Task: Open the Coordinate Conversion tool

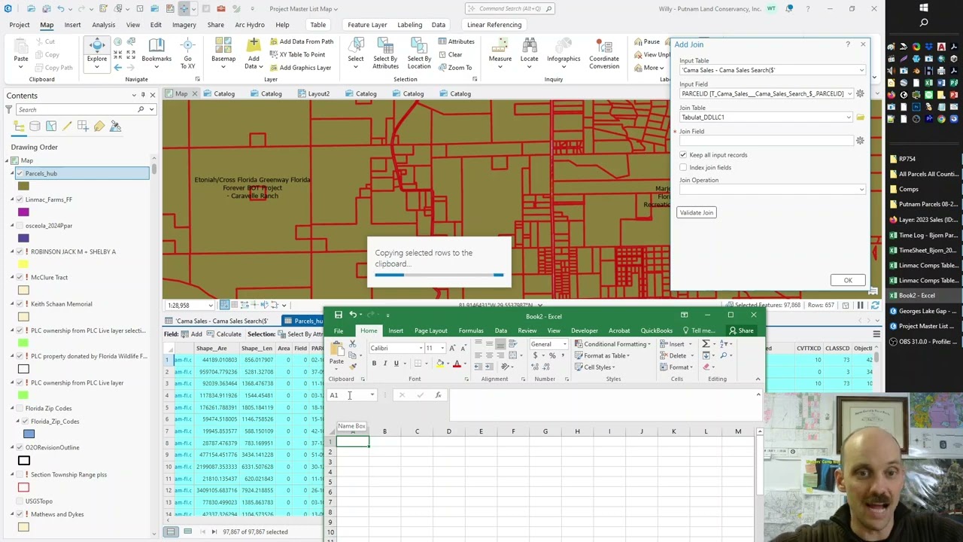Action: click(604, 53)
